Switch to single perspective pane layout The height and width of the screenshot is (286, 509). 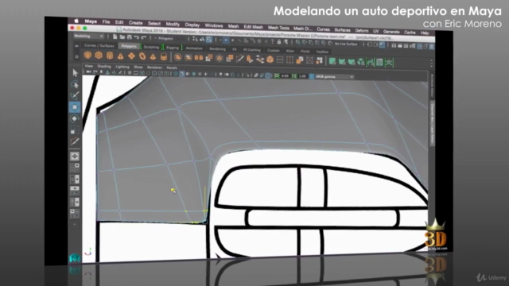pos(75,157)
